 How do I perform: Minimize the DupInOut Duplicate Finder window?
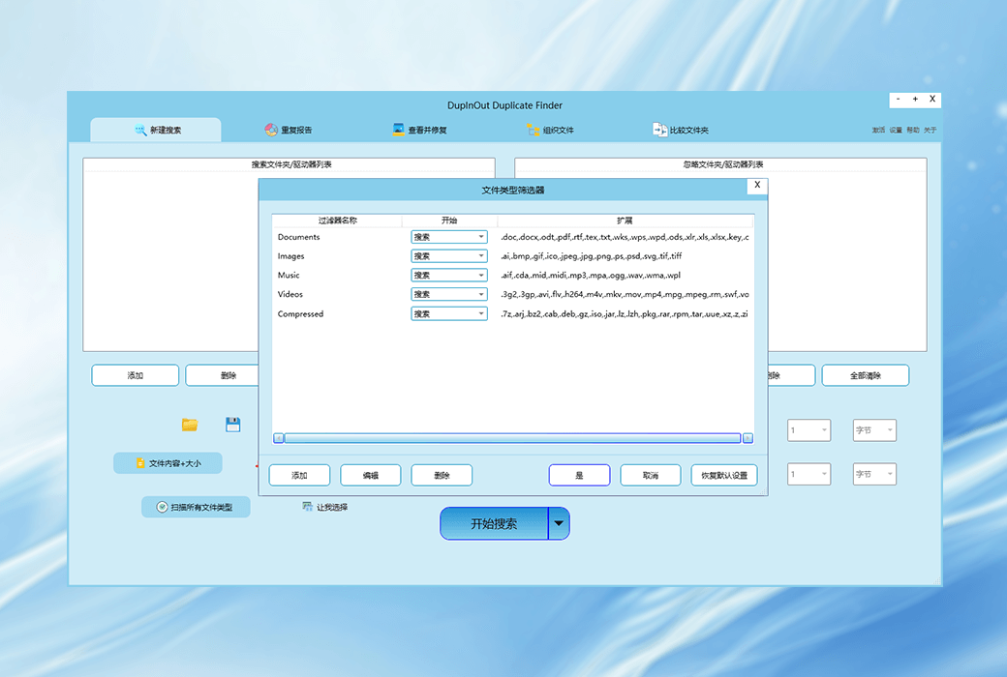click(x=898, y=100)
